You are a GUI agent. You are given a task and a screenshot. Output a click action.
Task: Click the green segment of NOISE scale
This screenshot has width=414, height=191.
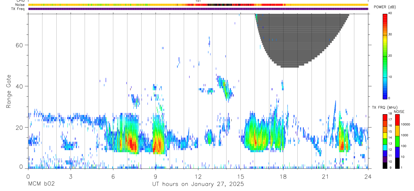[397, 141]
